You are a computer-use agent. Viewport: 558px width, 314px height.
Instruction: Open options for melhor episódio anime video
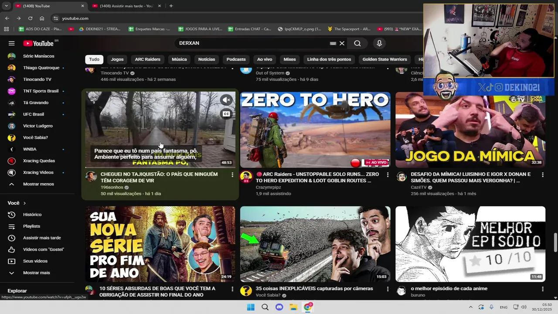point(543,289)
